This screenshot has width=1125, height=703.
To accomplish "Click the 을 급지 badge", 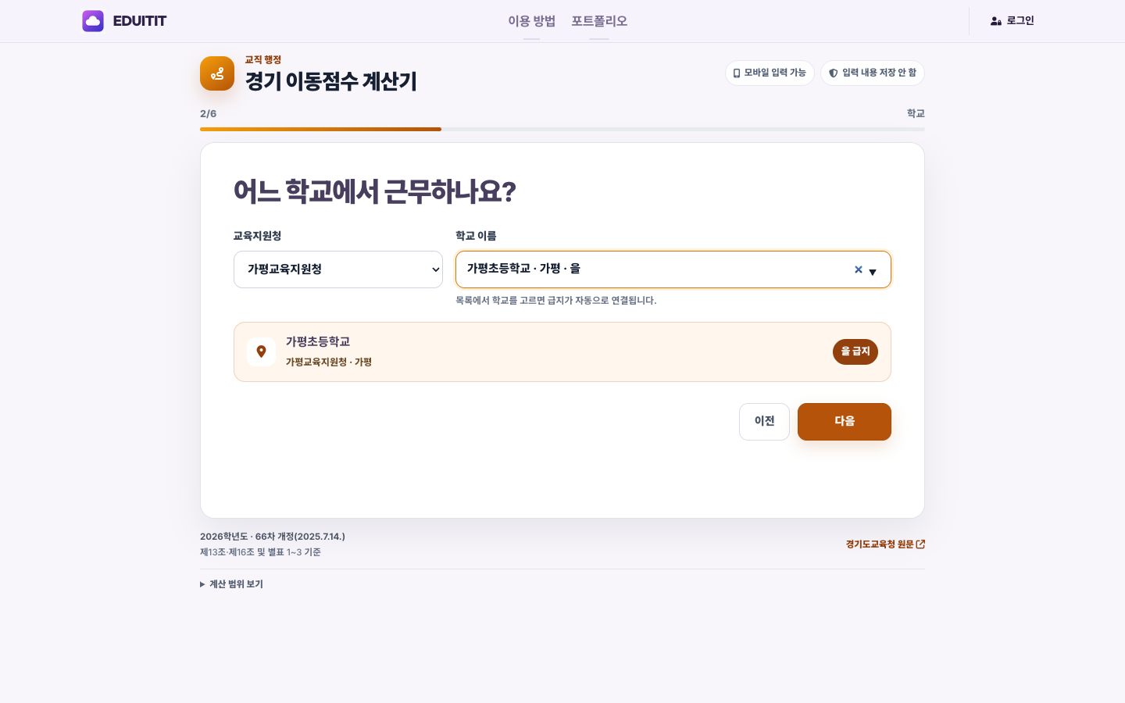I will (855, 351).
